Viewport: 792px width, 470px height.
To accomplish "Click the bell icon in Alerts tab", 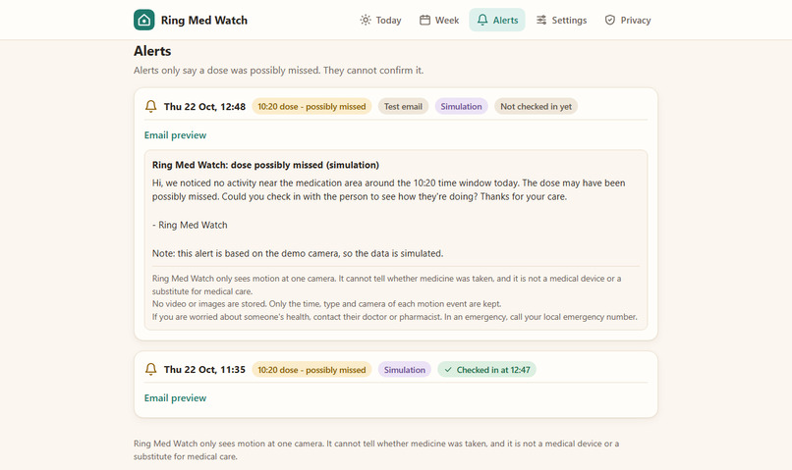I will [482, 21].
